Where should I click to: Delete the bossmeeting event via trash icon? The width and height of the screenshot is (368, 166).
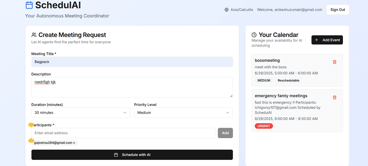click(334, 62)
